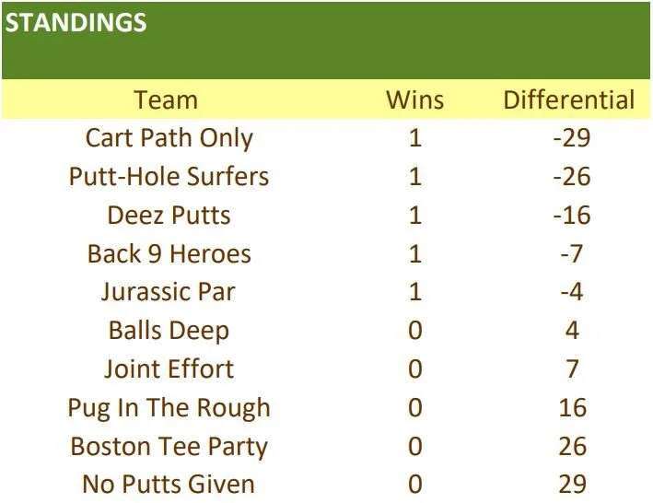Select No Putts Given's 29 differential
Viewport: 653px width, 503px height.
(573, 485)
